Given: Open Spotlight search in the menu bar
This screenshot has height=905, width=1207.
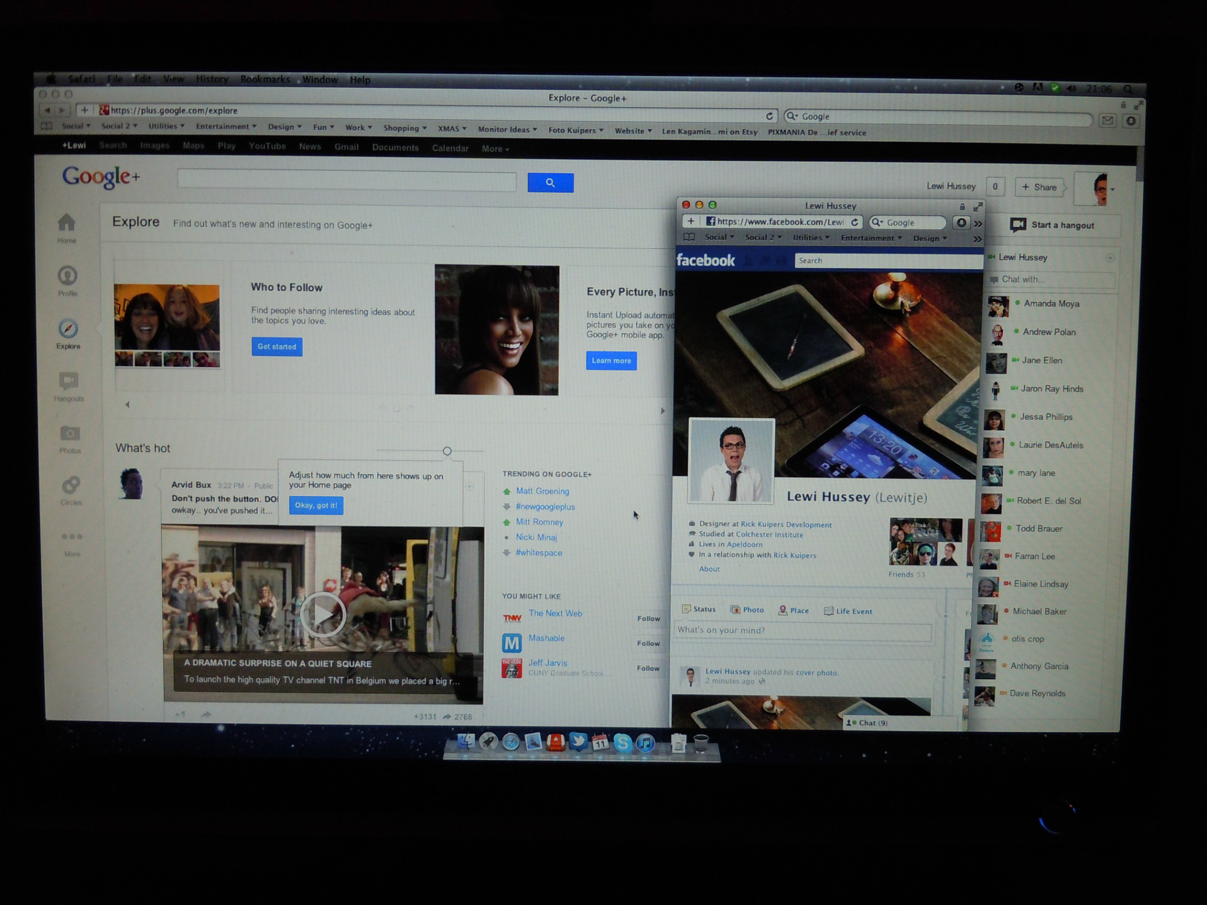Looking at the screenshot, I should (x=1127, y=89).
